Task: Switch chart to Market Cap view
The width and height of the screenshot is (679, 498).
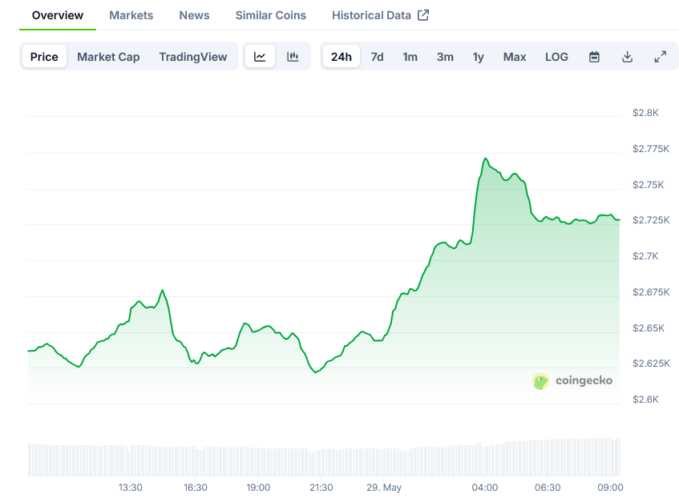Action: [x=108, y=56]
